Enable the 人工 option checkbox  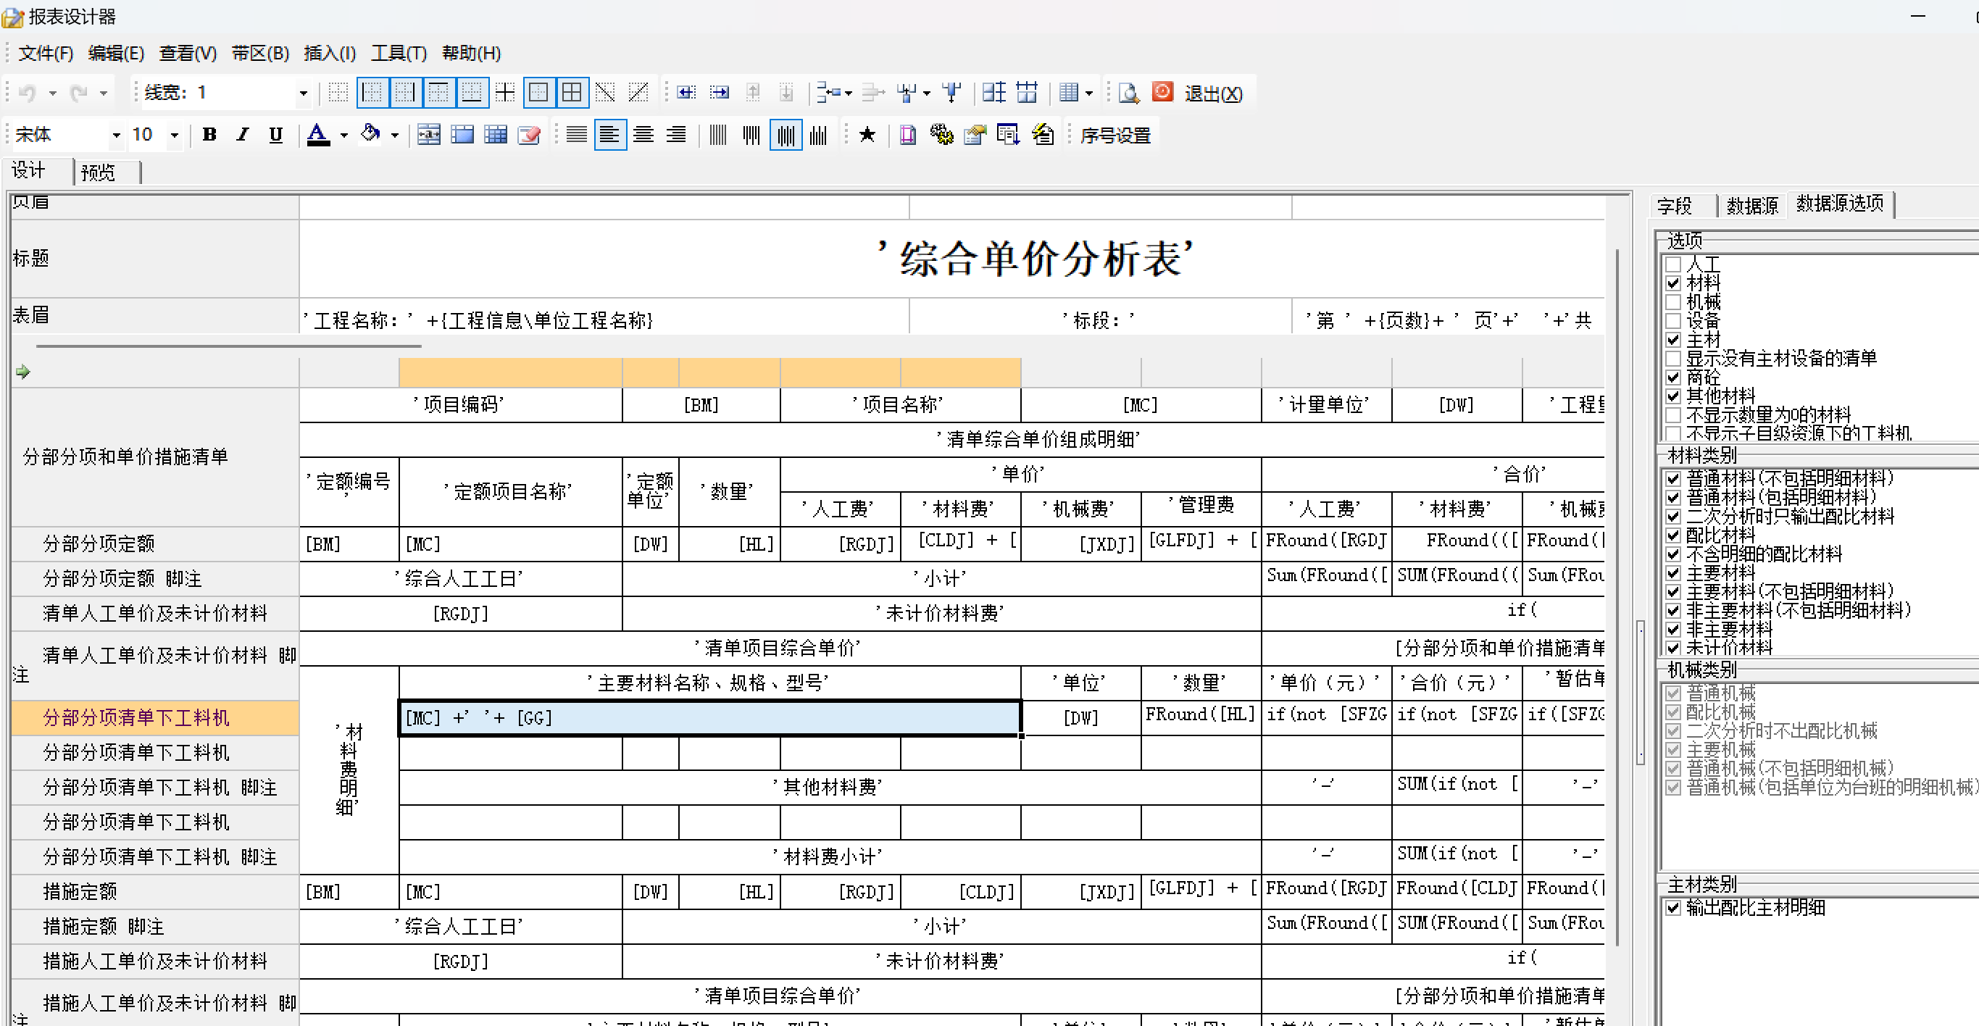(x=1673, y=264)
